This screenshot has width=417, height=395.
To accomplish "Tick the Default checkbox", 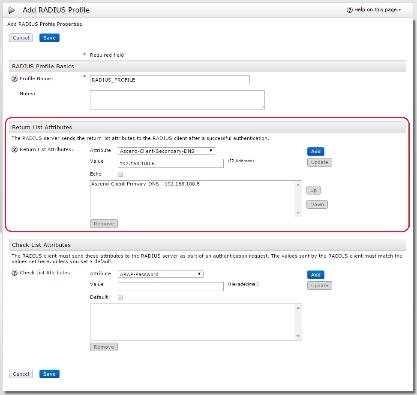I will click(120, 298).
